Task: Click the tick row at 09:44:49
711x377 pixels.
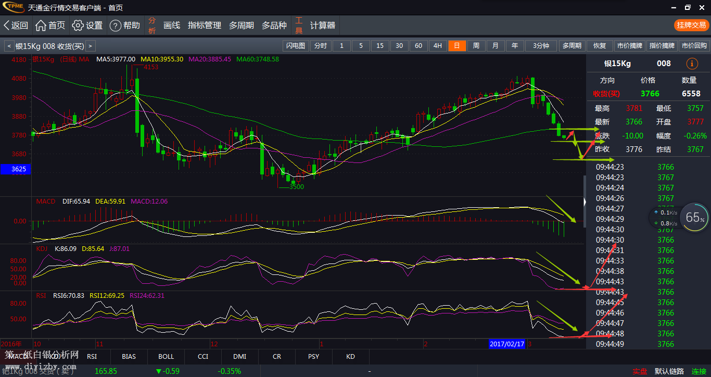Action: click(x=648, y=344)
